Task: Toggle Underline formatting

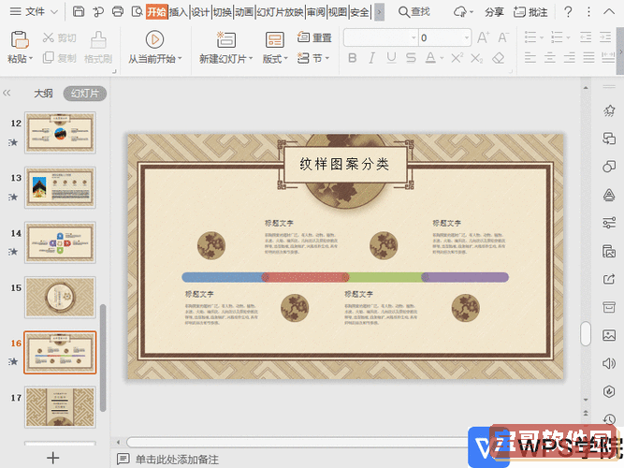Action: click(x=391, y=58)
